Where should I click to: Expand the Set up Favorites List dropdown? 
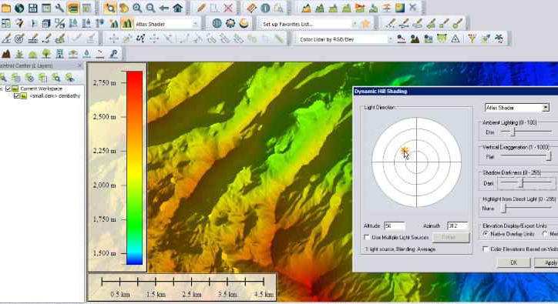pos(354,24)
